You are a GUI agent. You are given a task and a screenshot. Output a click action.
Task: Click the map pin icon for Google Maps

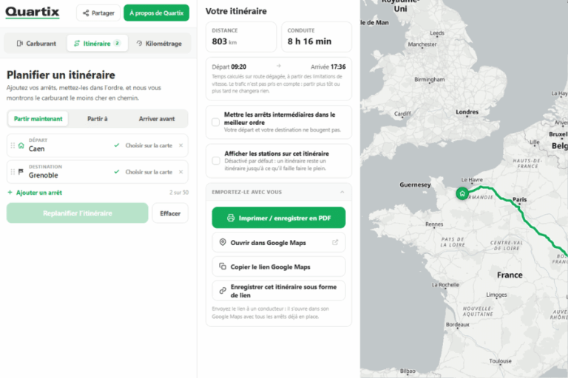coord(223,242)
